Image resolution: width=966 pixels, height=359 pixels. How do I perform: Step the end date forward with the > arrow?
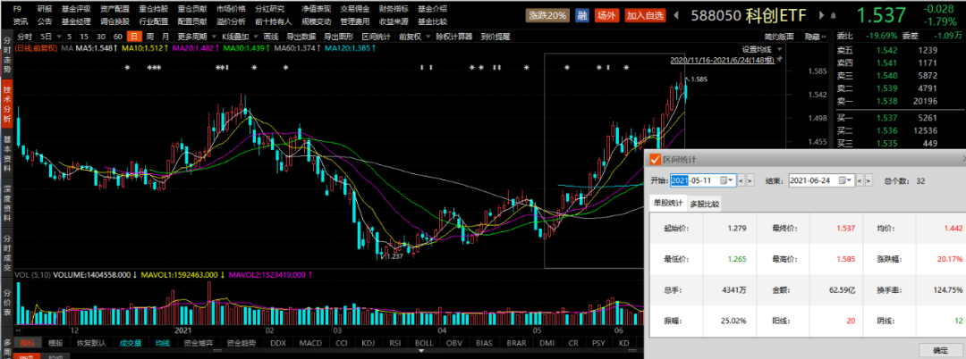869,179
